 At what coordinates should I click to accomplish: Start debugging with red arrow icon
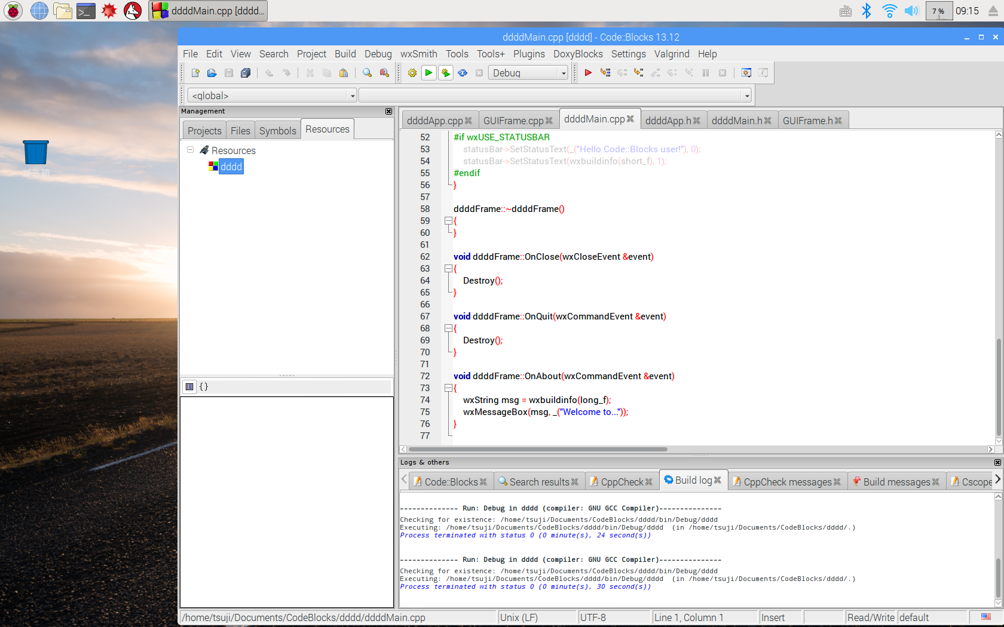point(589,73)
